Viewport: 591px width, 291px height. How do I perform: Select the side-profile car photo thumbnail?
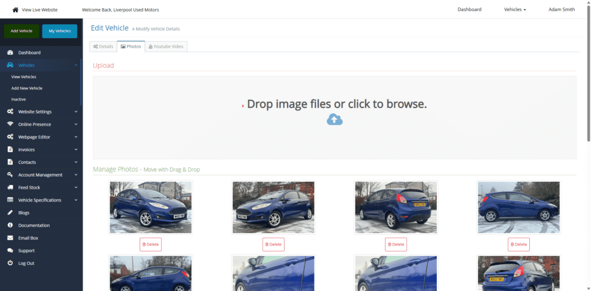519,207
